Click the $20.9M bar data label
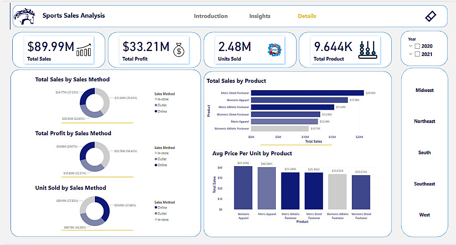 tap(370, 93)
